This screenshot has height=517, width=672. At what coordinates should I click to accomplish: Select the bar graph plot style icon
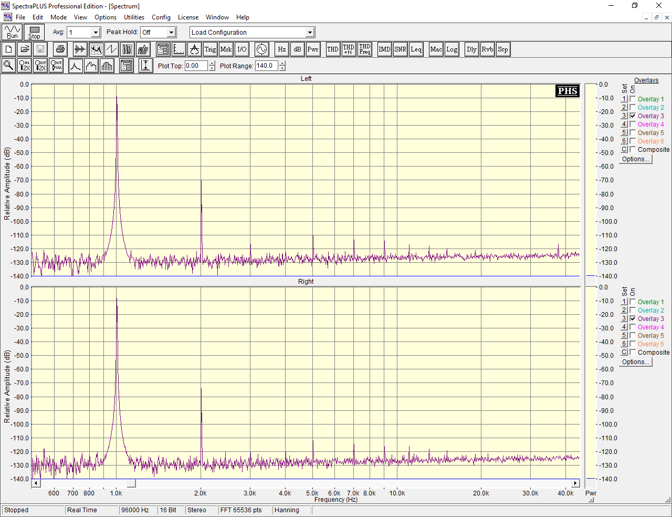pyautogui.click(x=107, y=66)
